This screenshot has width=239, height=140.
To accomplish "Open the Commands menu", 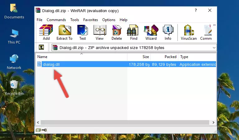I will tap(56, 20).
